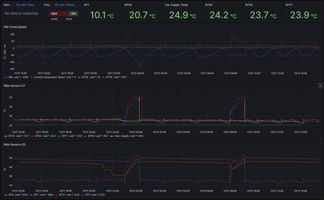324x200 pixels.
Task: Click the clock icon beside Last 1 hour
Action: [x=18, y=5]
